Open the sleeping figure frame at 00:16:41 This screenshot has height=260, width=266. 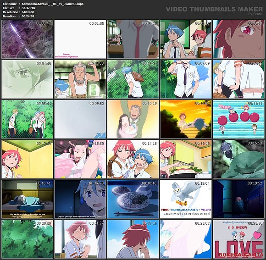pyautogui.click(x=28, y=199)
